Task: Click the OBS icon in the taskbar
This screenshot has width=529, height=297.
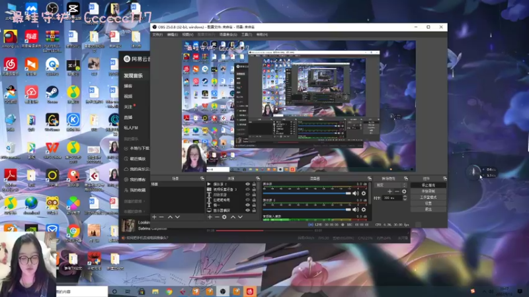Action: tap(223, 292)
